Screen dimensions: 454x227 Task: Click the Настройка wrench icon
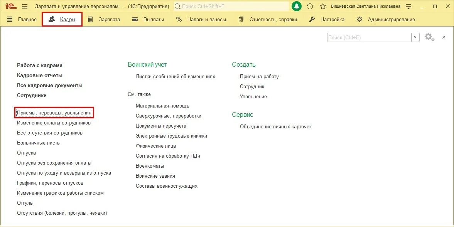pos(312,19)
